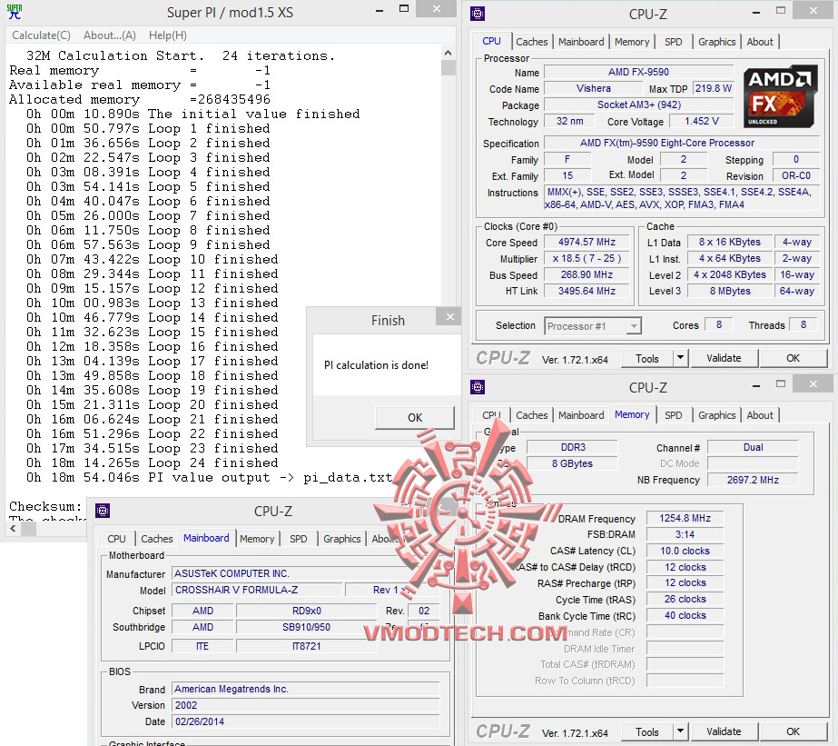Image resolution: width=838 pixels, height=746 pixels.
Task: Switch to Mainboard tab in top CPU-Z window
Action: pyautogui.click(x=581, y=42)
